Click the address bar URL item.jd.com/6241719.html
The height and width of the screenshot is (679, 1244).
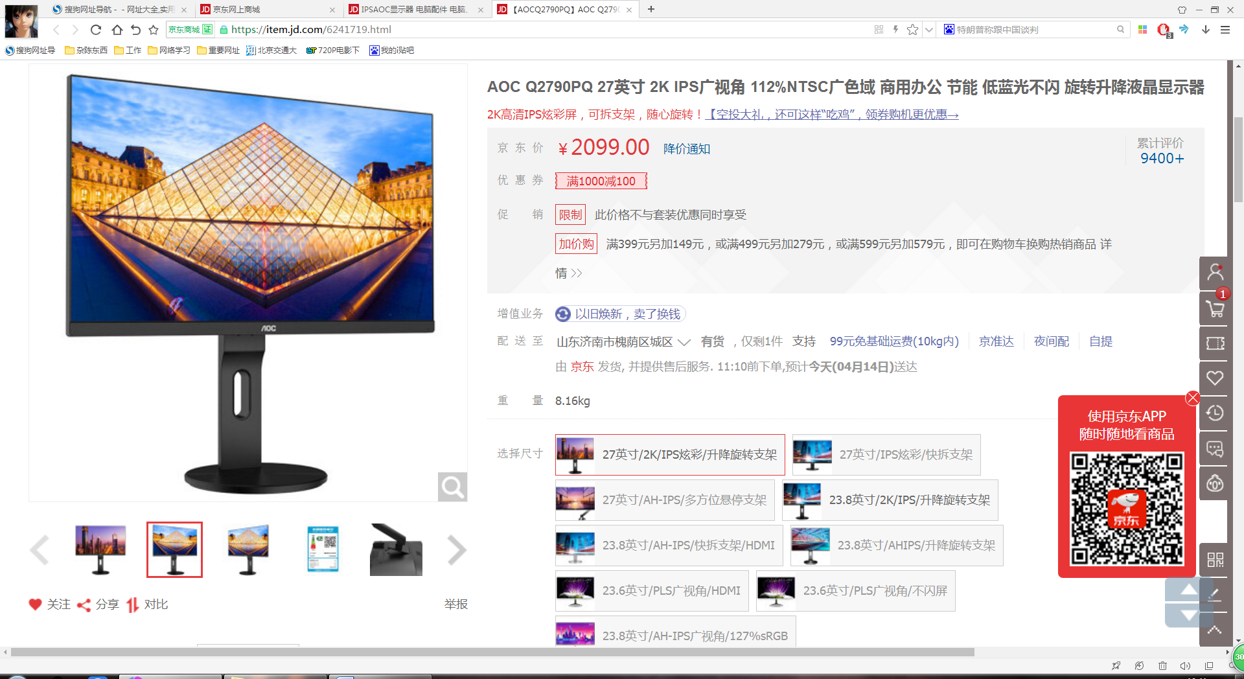coord(311,29)
